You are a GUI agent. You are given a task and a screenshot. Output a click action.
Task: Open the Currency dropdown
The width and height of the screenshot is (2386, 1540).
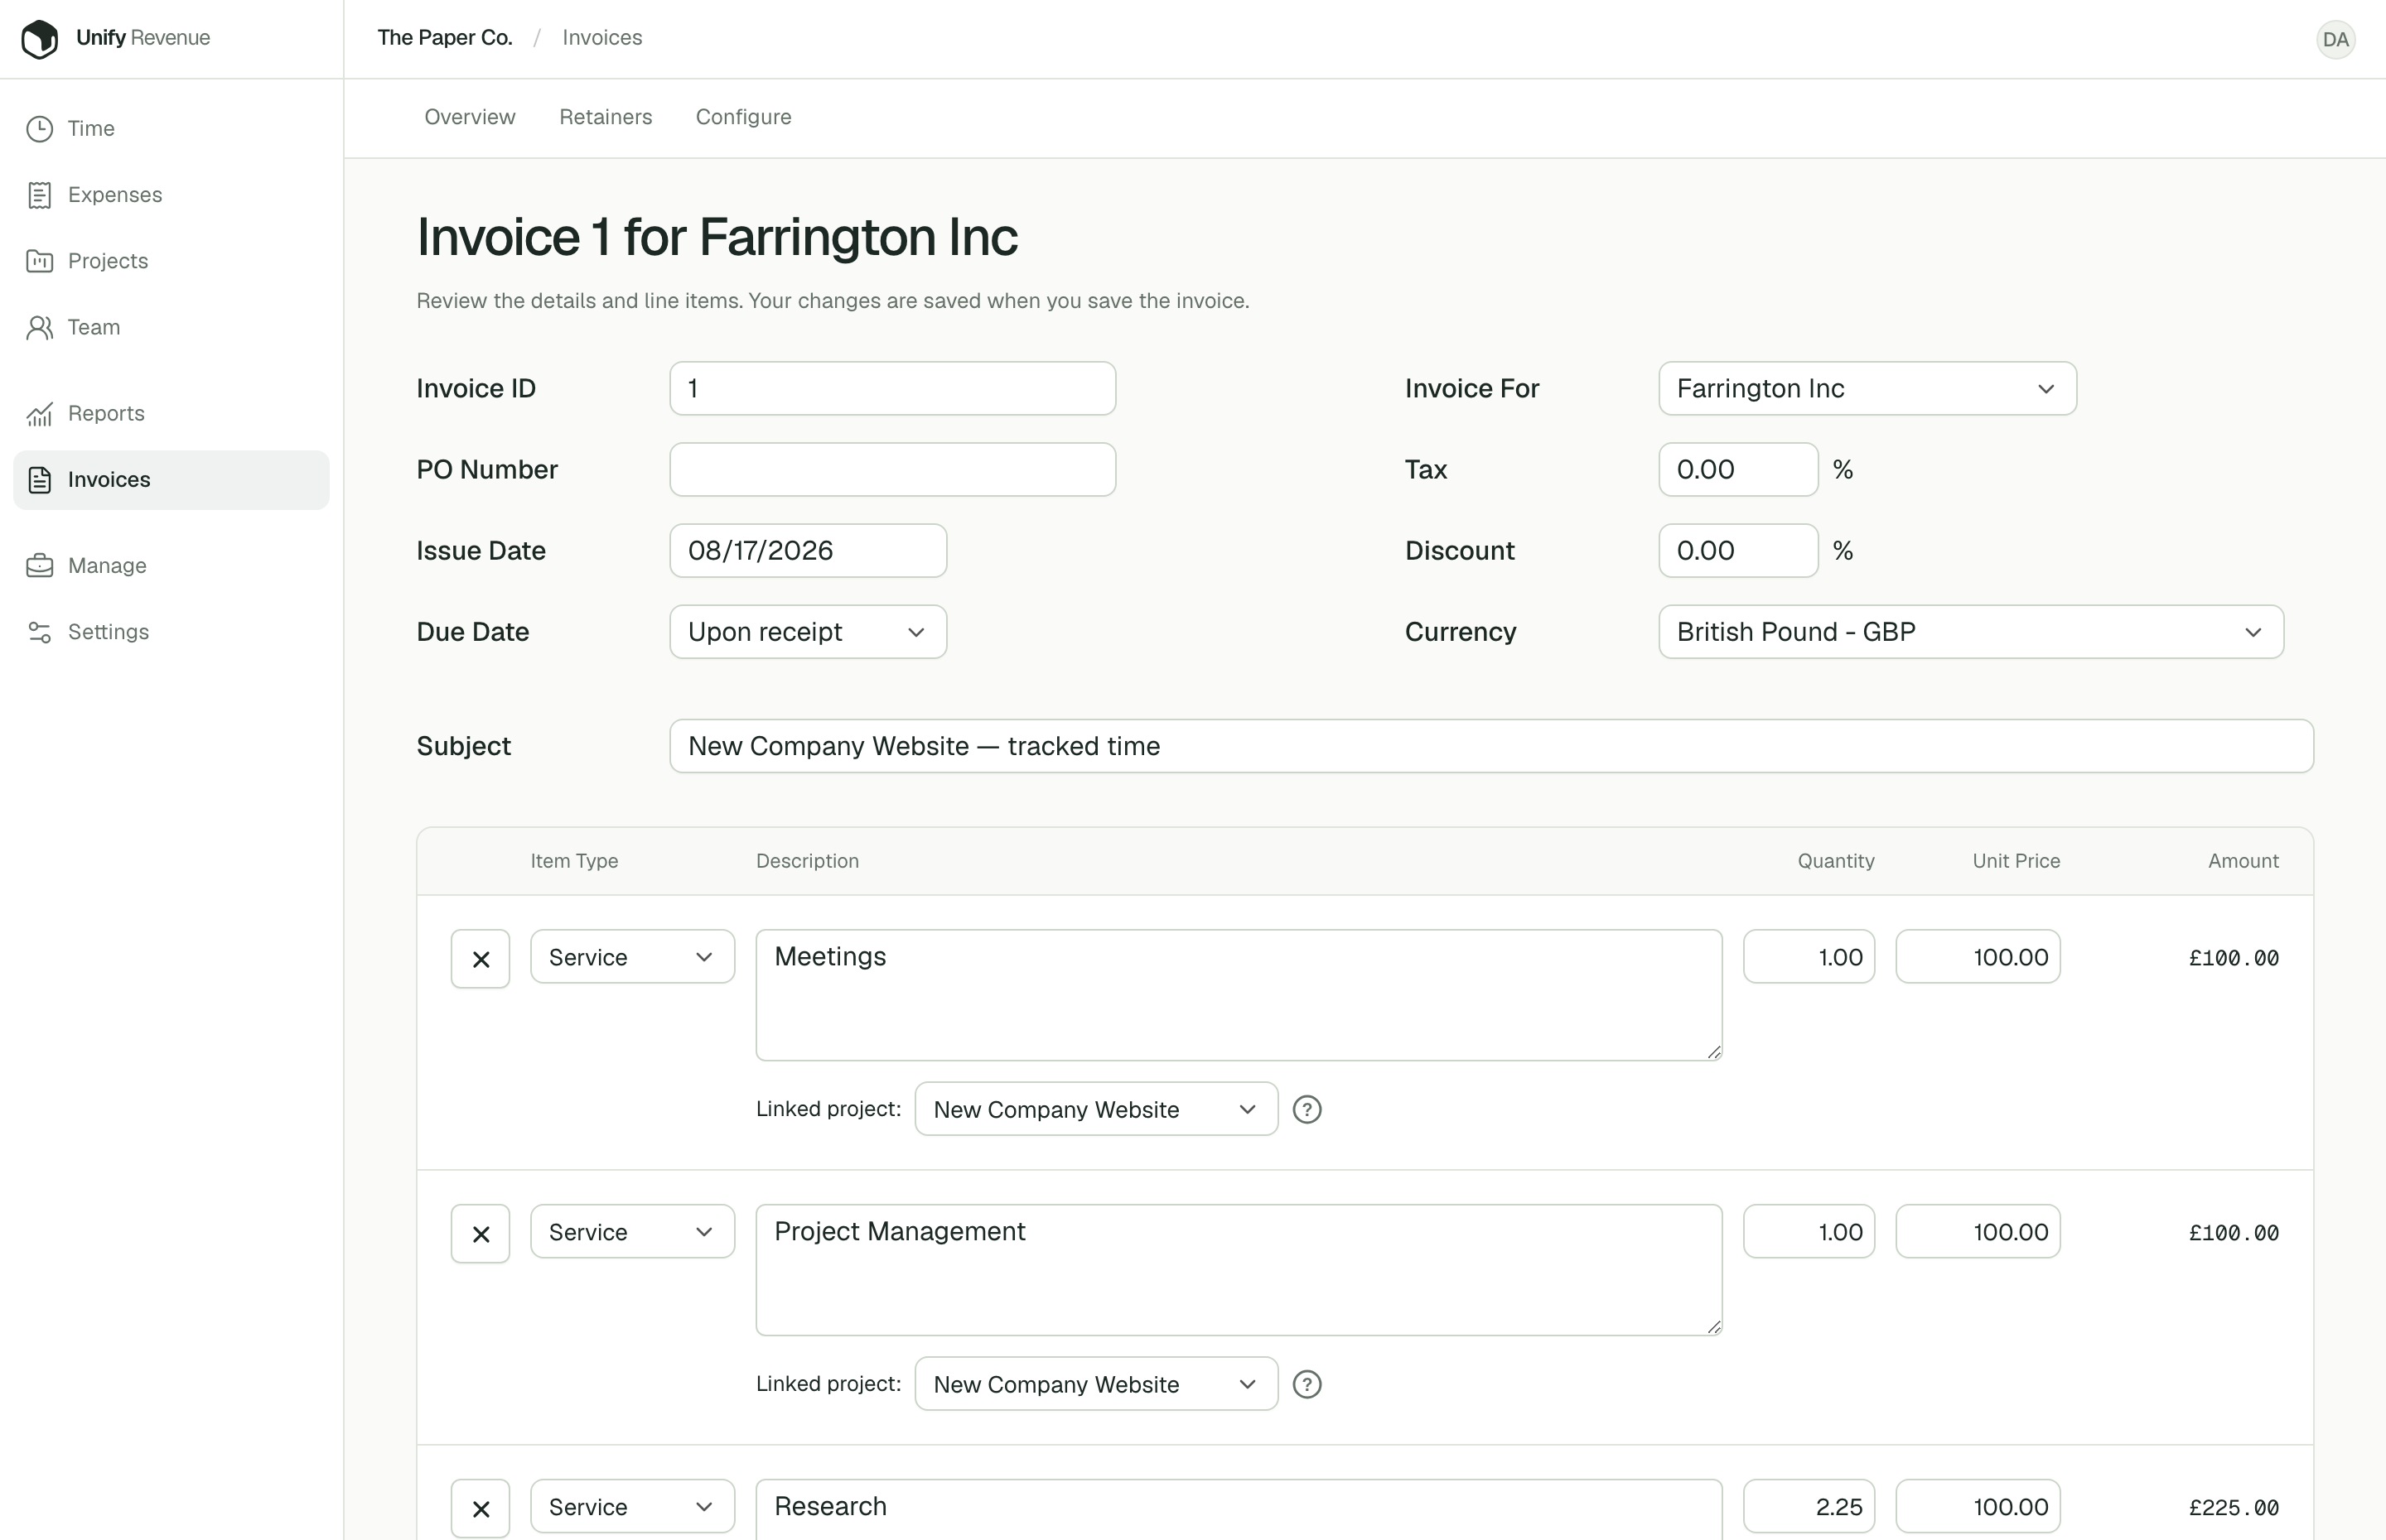[x=1971, y=632]
